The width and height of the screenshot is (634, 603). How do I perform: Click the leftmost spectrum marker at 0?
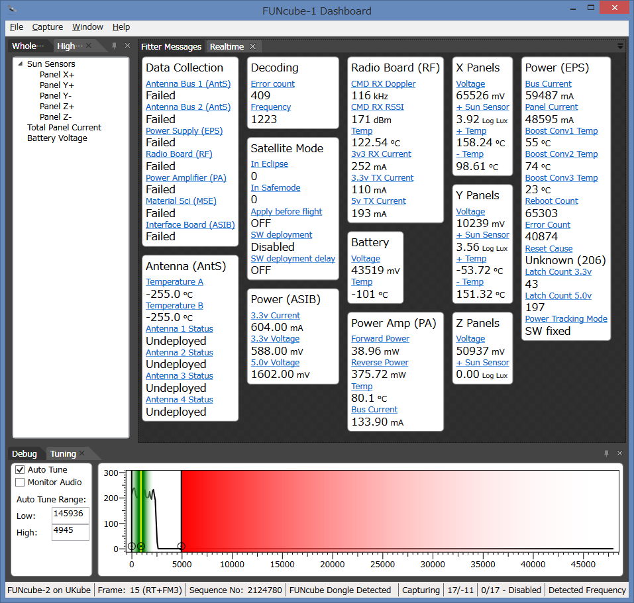pyautogui.click(x=131, y=546)
